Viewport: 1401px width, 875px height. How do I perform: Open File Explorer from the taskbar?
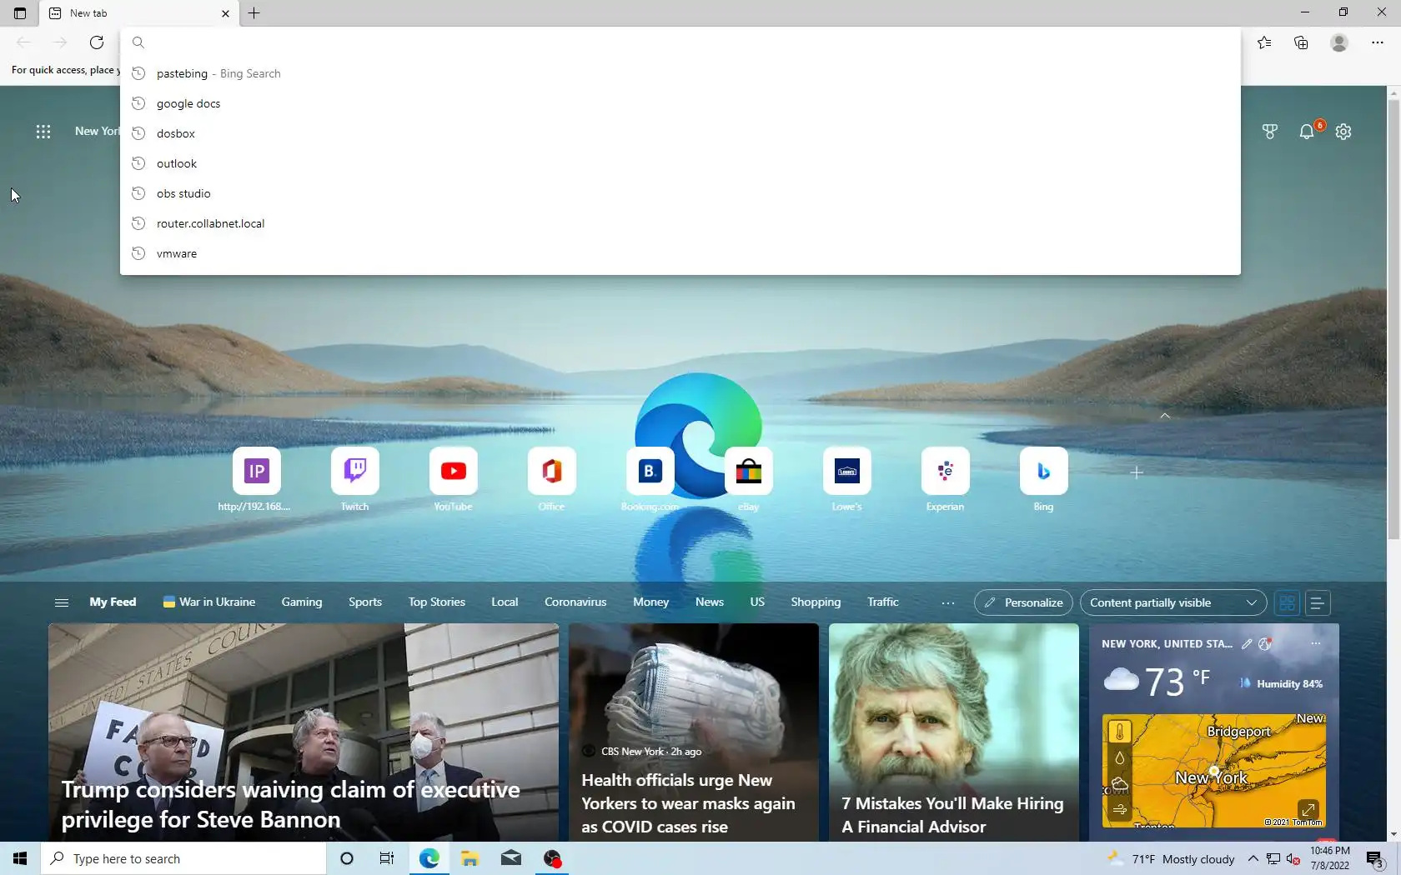[x=470, y=858]
